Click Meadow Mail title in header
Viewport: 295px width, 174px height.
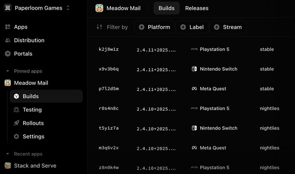(124, 8)
